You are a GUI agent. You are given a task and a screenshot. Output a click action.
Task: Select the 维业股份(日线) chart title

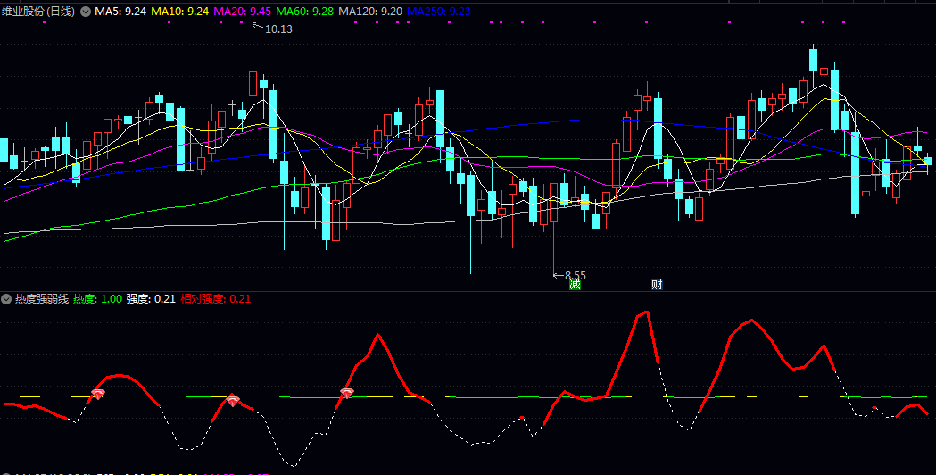[x=38, y=12]
